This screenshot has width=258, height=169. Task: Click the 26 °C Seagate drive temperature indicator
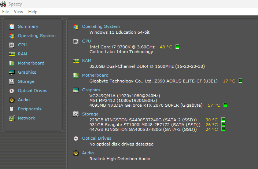(x=223, y=124)
